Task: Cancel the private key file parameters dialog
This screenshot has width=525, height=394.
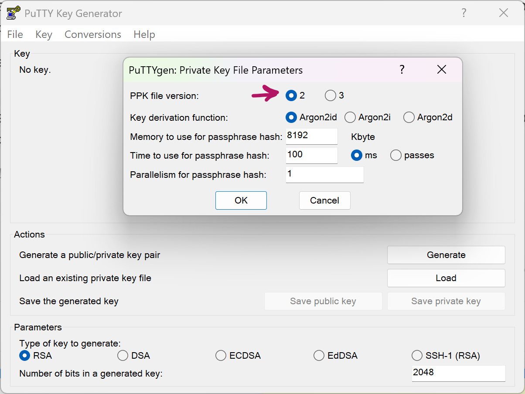Action: pos(324,200)
